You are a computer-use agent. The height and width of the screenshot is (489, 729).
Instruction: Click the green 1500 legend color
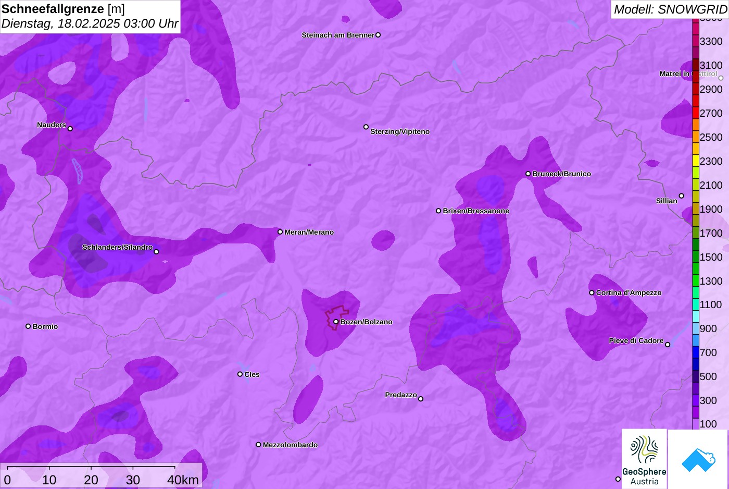tap(696, 257)
